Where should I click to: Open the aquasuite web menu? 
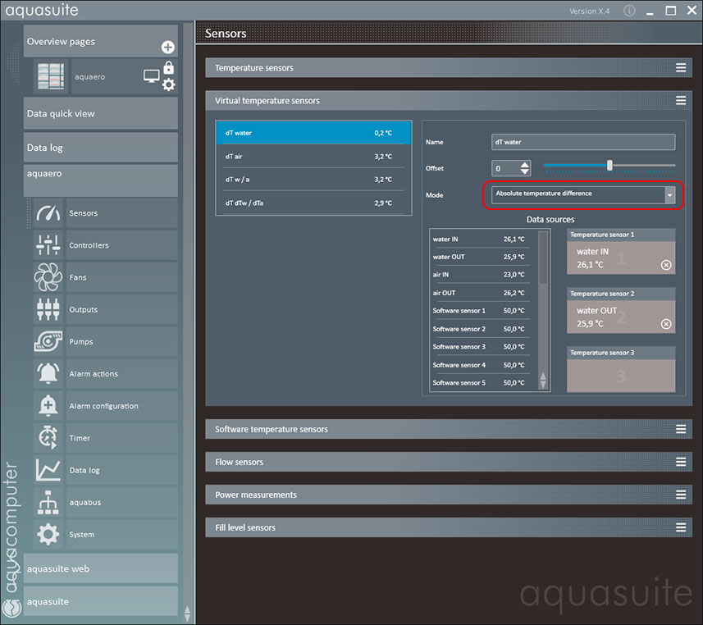tap(100, 568)
